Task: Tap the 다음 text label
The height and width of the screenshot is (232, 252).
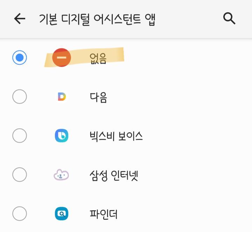Action: click(98, 97)
